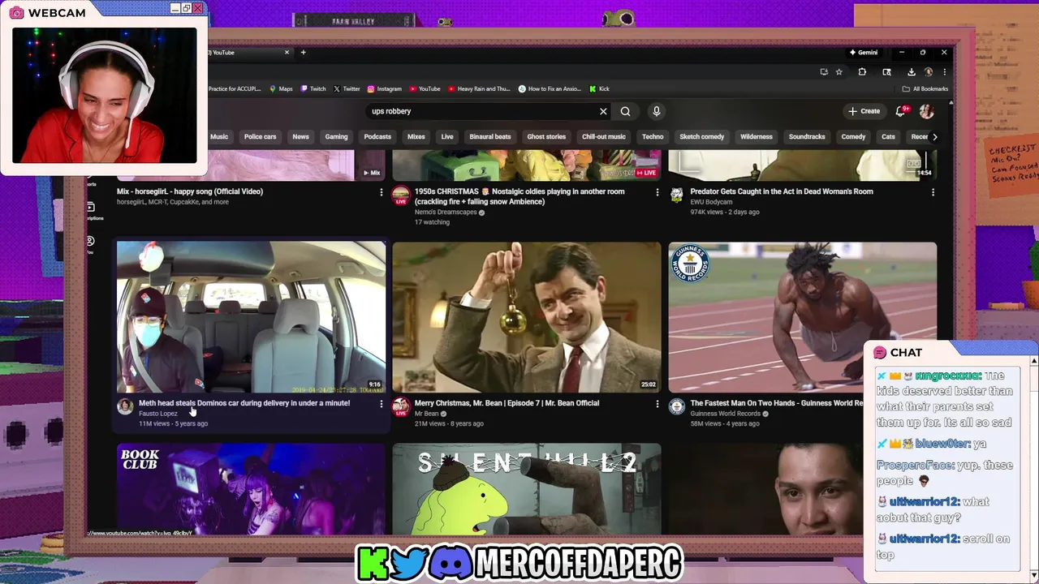Open the Chrome extensions puzzle icon
The image size is (1039, 584).
[862, 72]
